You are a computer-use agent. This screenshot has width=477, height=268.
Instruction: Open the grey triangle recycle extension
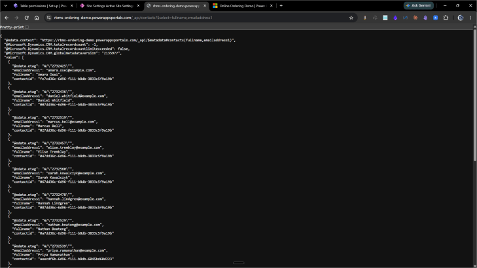point(375,18)
